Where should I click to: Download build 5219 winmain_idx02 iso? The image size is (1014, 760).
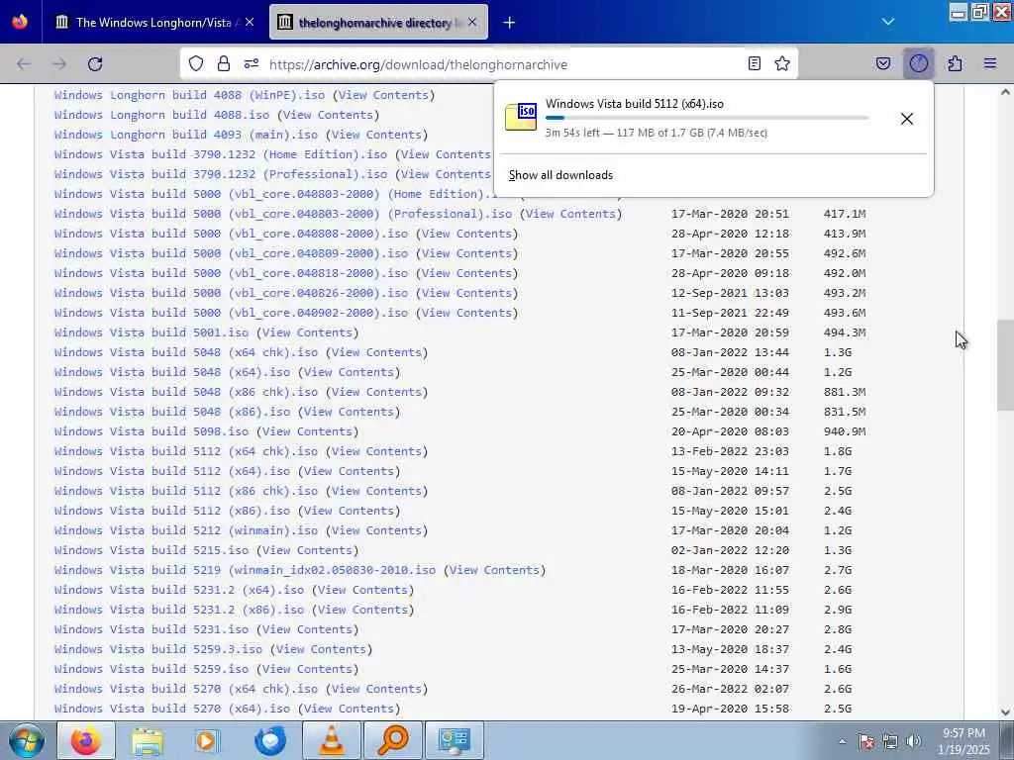click(246, 571)
